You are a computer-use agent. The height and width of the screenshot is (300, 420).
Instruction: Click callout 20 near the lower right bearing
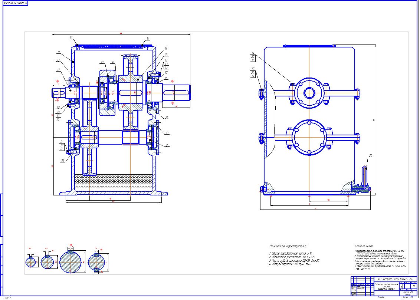click(168, 145)
